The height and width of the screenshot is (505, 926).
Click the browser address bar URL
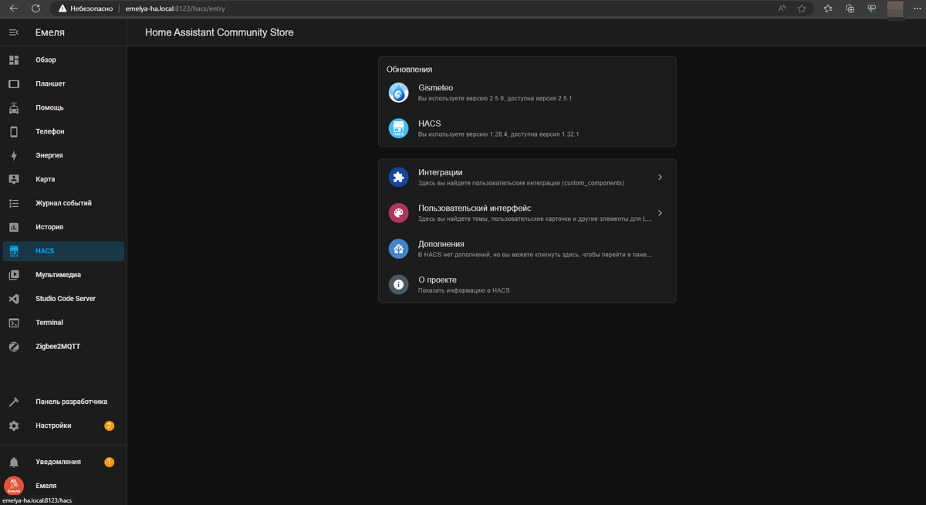click(181, 8)
